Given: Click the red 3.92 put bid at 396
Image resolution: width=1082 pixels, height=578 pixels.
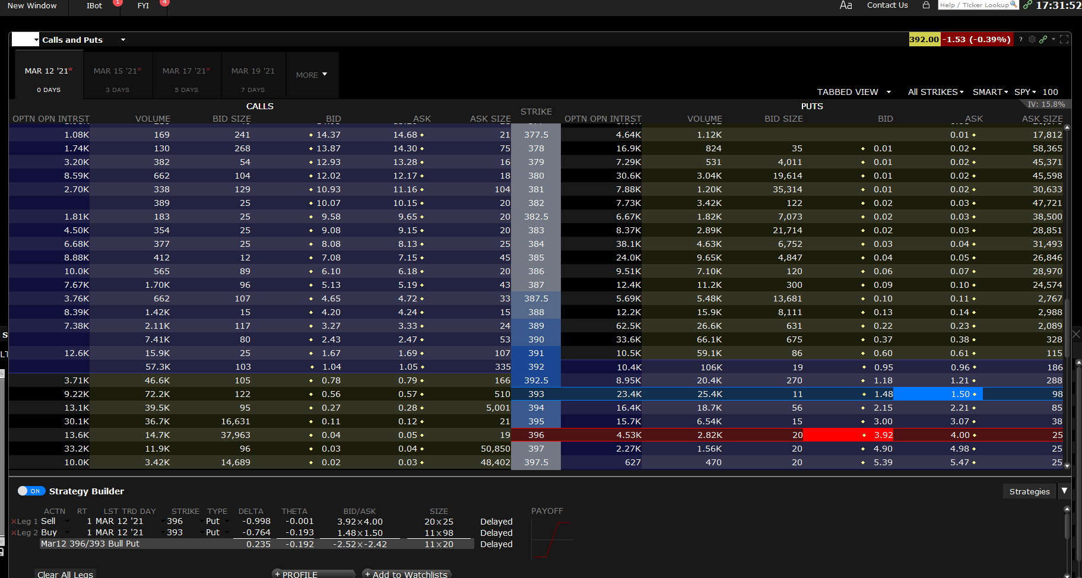Looking at the screenshot, I should coord(848,435).
